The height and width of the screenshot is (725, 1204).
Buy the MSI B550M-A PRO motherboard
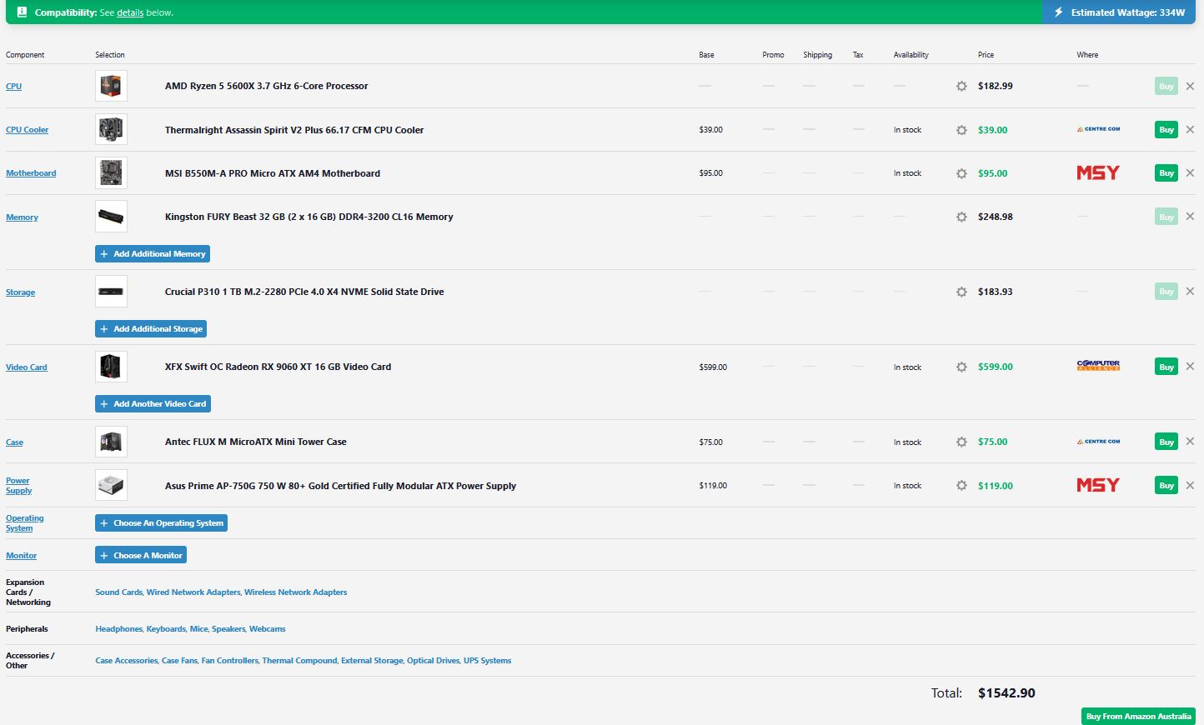(1166, 172)
